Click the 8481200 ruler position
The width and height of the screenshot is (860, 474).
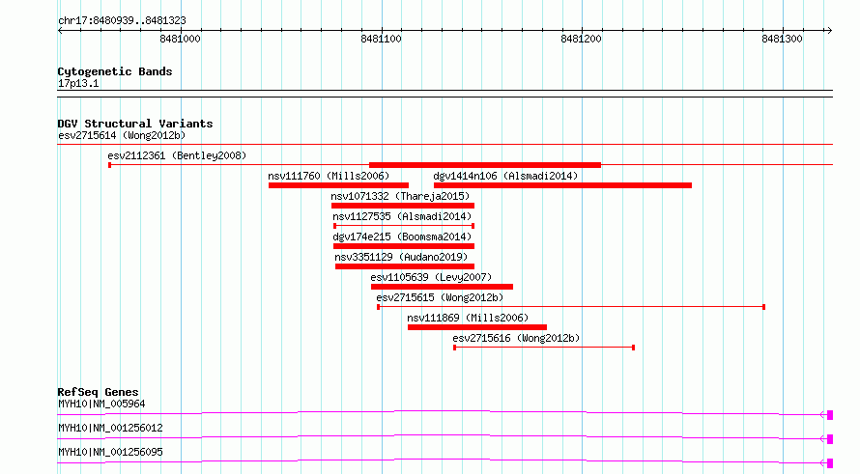pyautogui.click(x=581, y=39)
